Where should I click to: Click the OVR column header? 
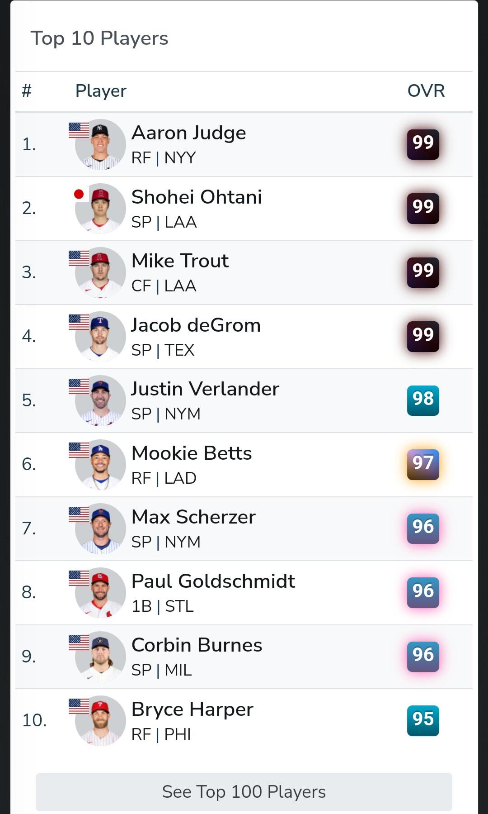(x=426, y=91)
